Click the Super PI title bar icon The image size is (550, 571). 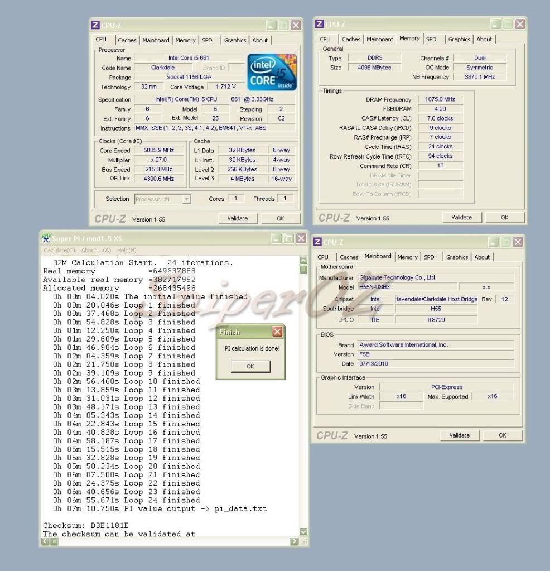click(46, 238)
